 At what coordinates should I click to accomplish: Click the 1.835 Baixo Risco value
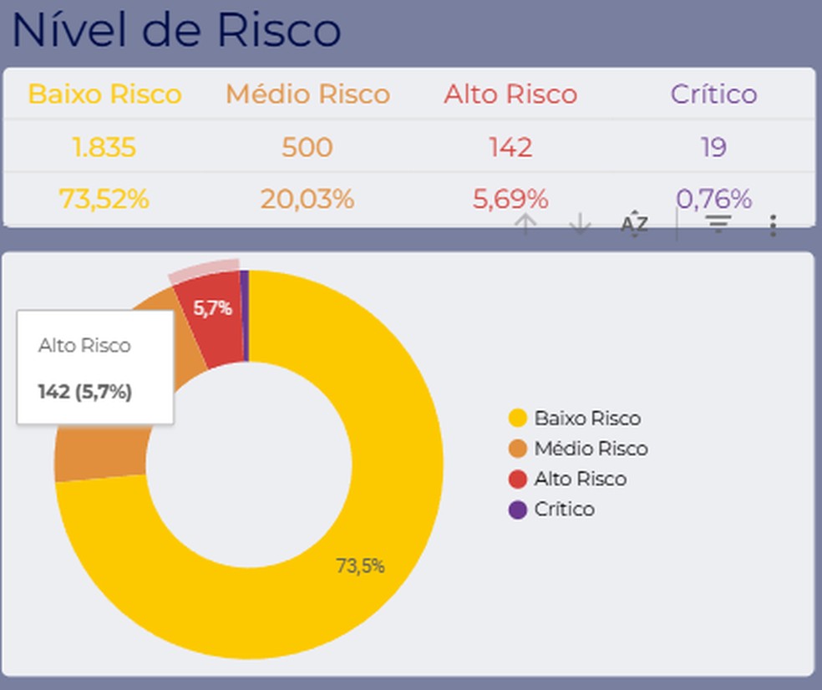(104, 147)
